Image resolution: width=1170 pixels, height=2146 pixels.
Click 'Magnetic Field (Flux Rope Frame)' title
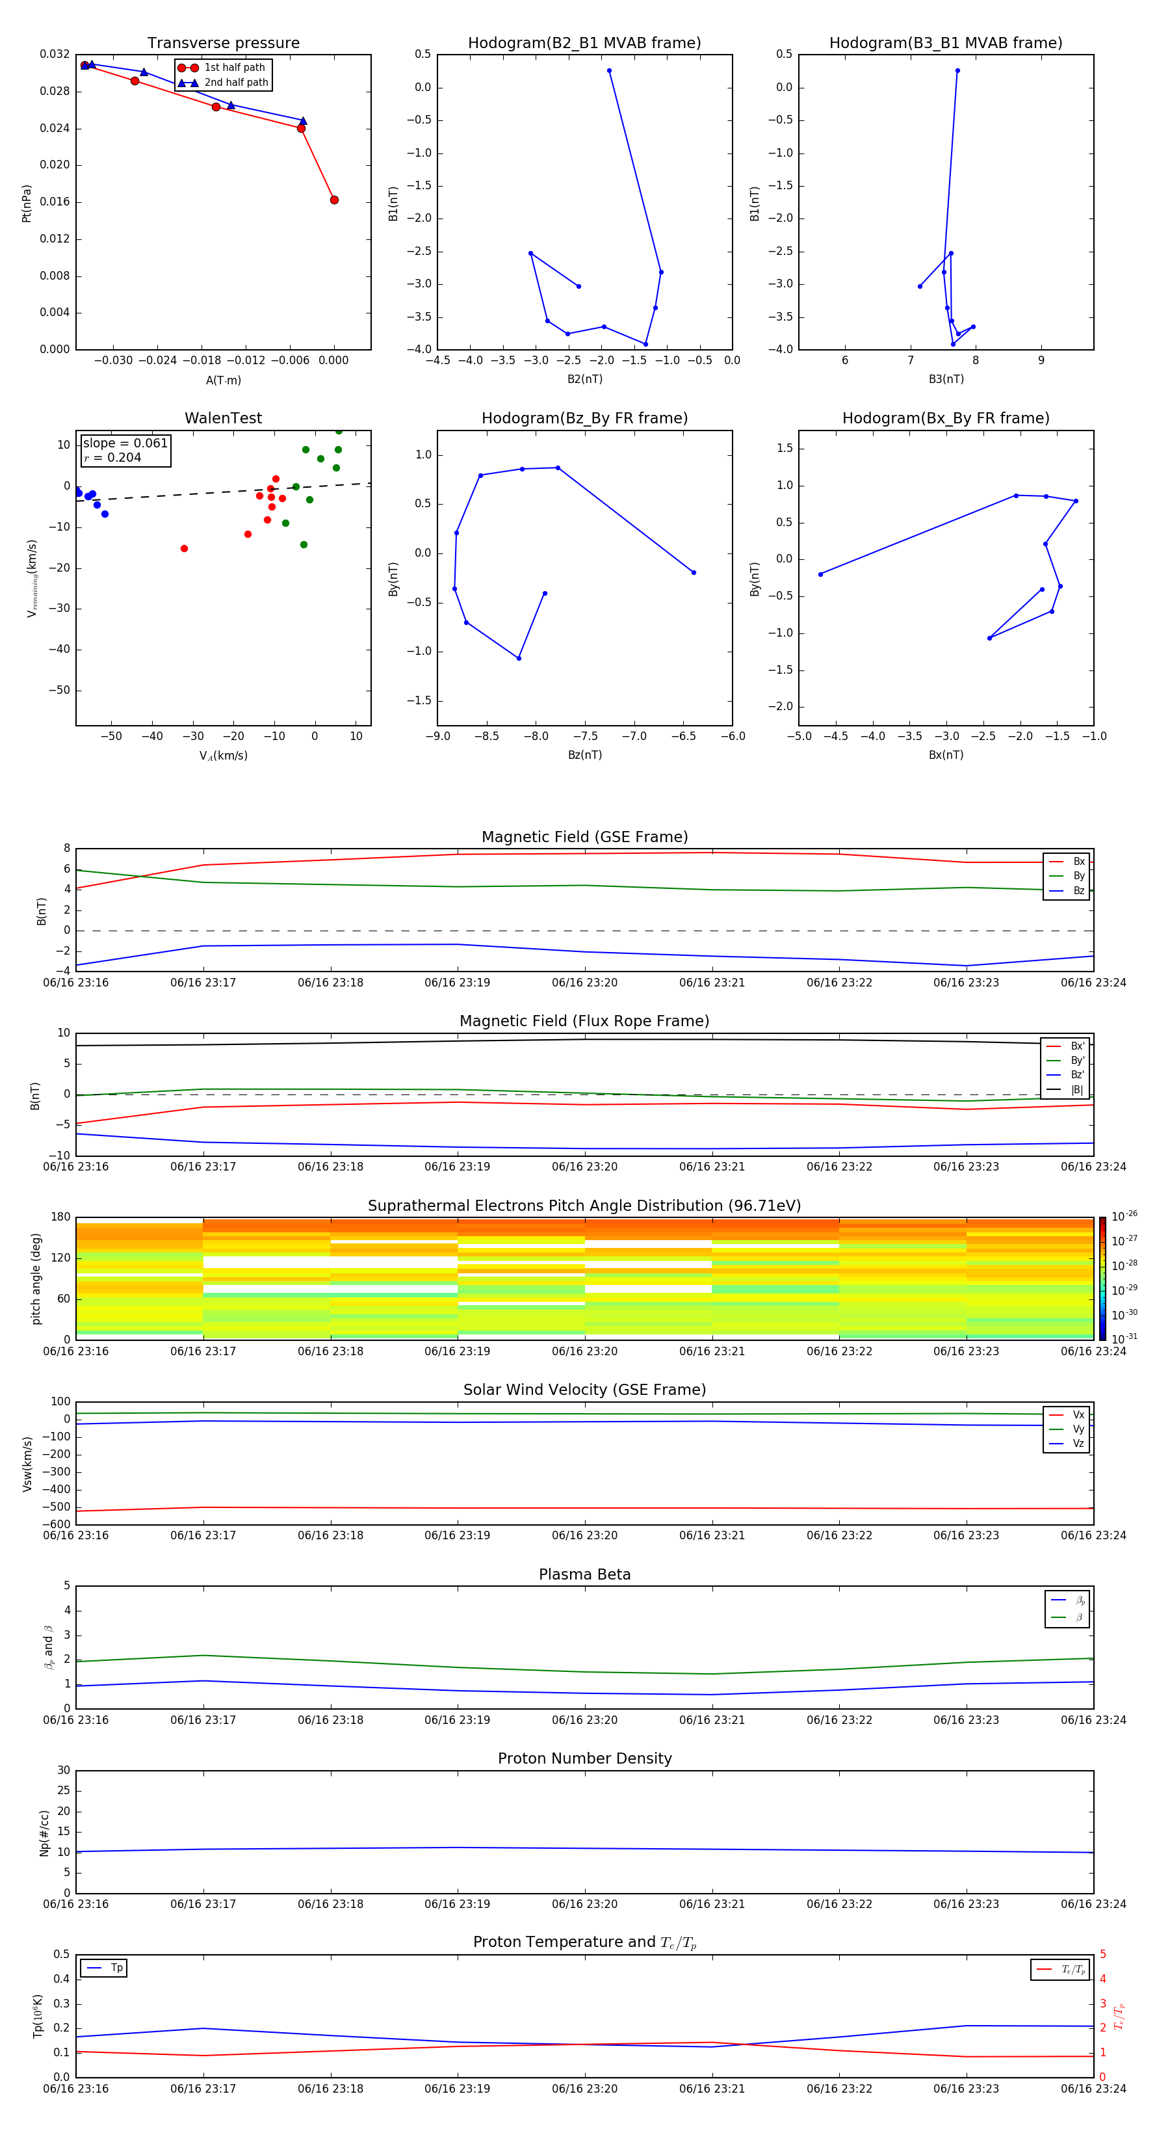click(584, 1022)
